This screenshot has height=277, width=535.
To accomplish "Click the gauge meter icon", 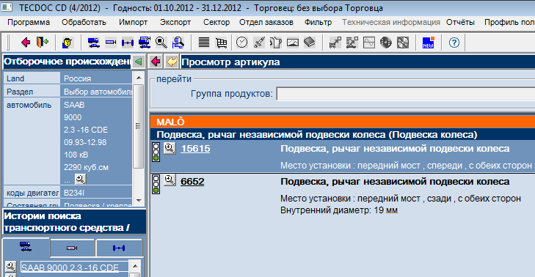I will (293, 43).
